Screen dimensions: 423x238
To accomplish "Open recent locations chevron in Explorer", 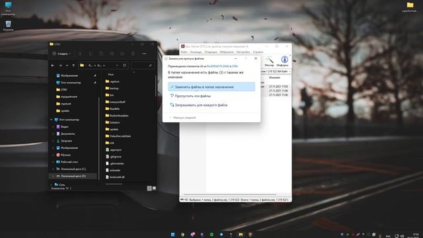I will pos(67,65).
